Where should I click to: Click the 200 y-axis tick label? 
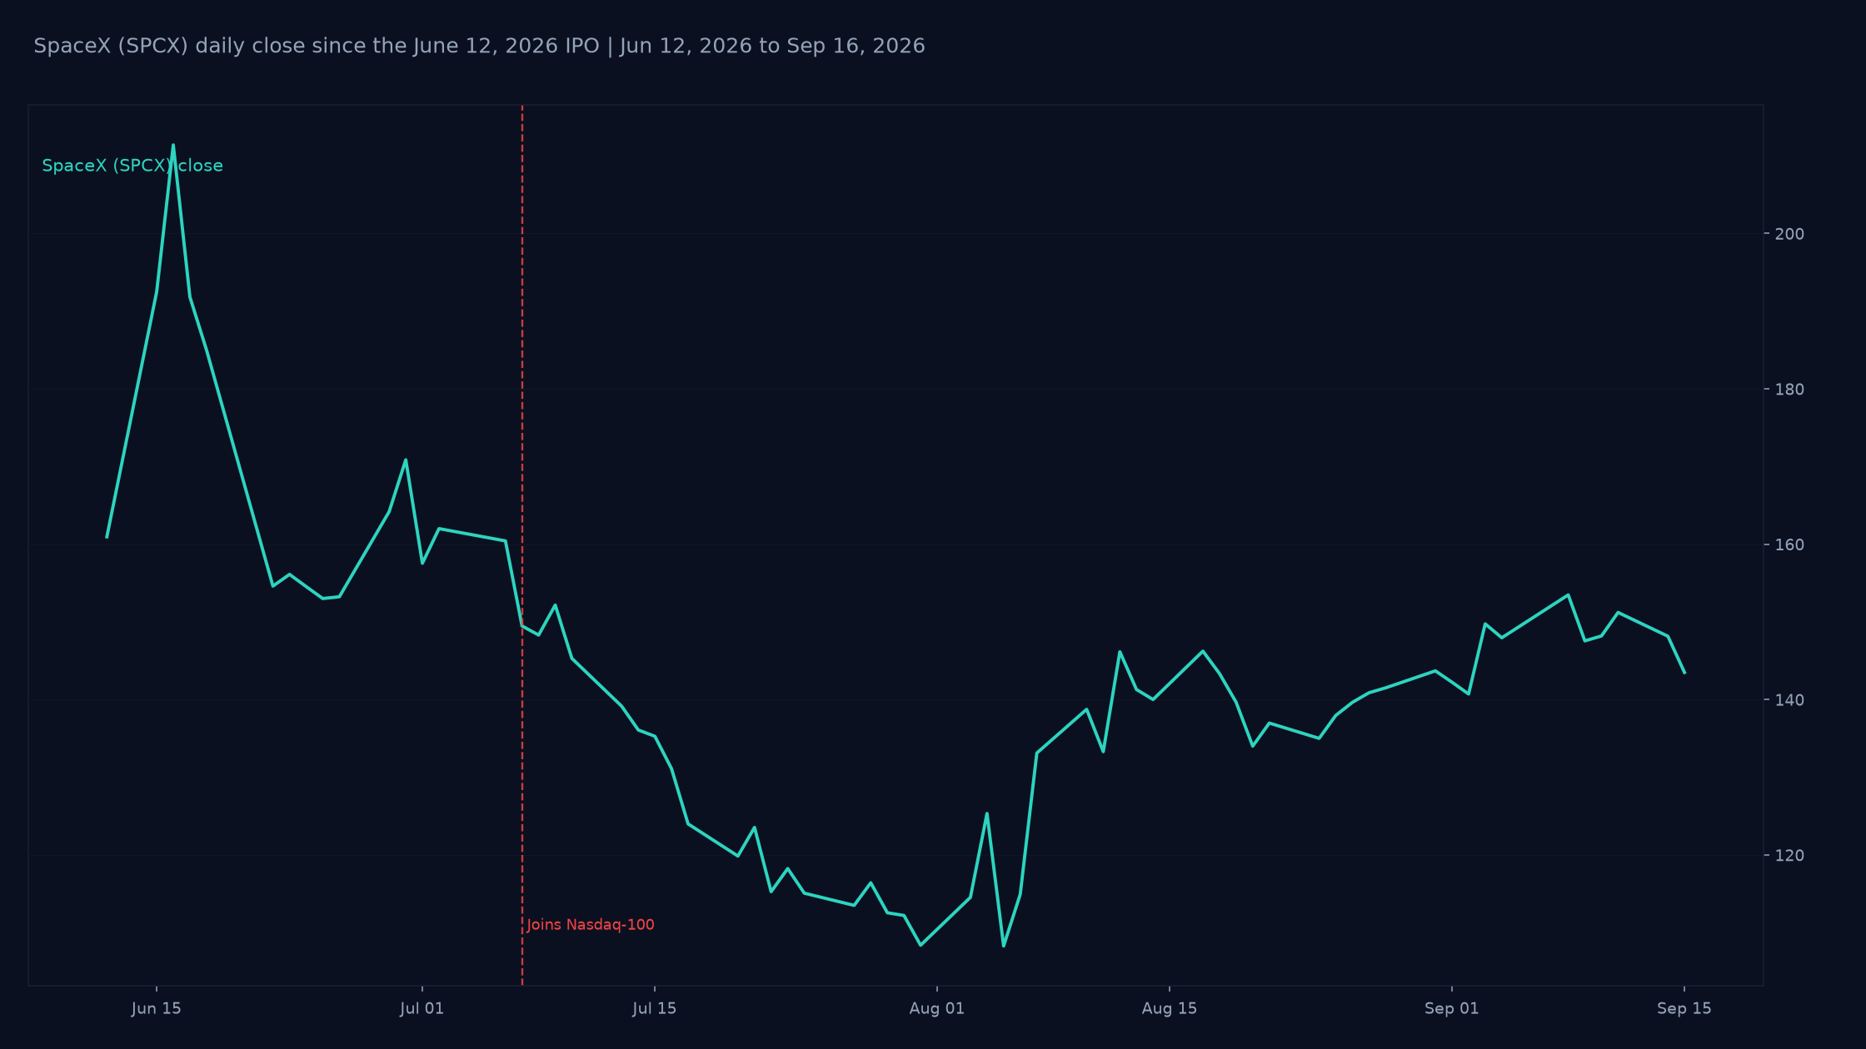click(1789, 234)
